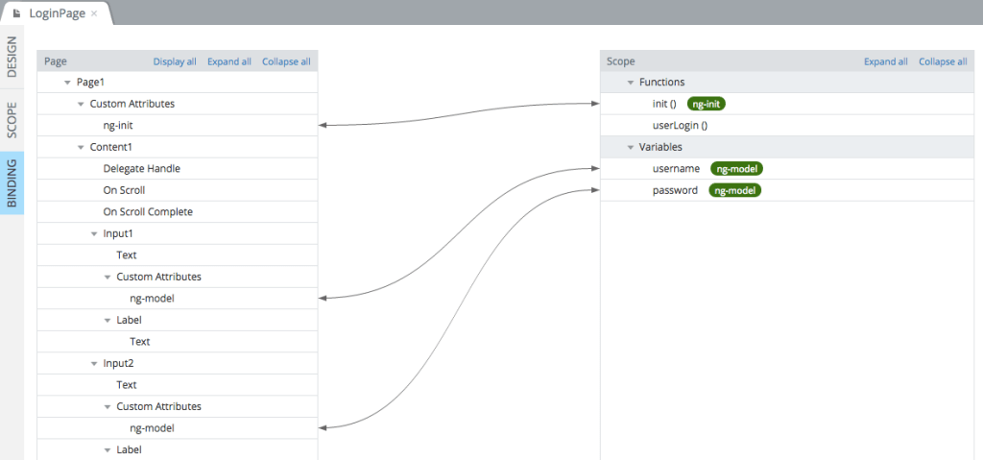Screen dimensions: 983x460
Task: Select the BINDING side tab
Action: [12, 182]
